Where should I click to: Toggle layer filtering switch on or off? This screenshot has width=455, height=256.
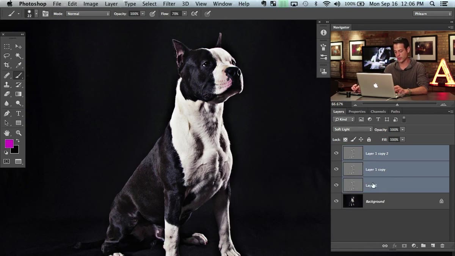click(x=404, y=119)
